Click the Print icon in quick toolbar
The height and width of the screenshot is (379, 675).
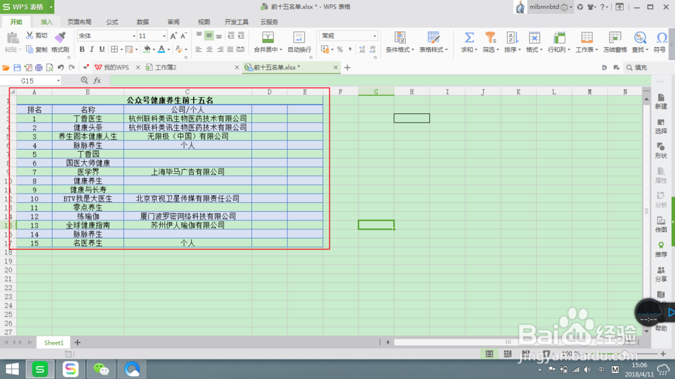click(38, 67)
